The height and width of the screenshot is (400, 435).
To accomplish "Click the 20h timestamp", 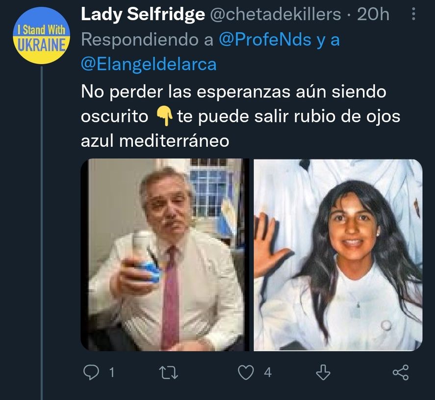I will [x=373, y=14].
